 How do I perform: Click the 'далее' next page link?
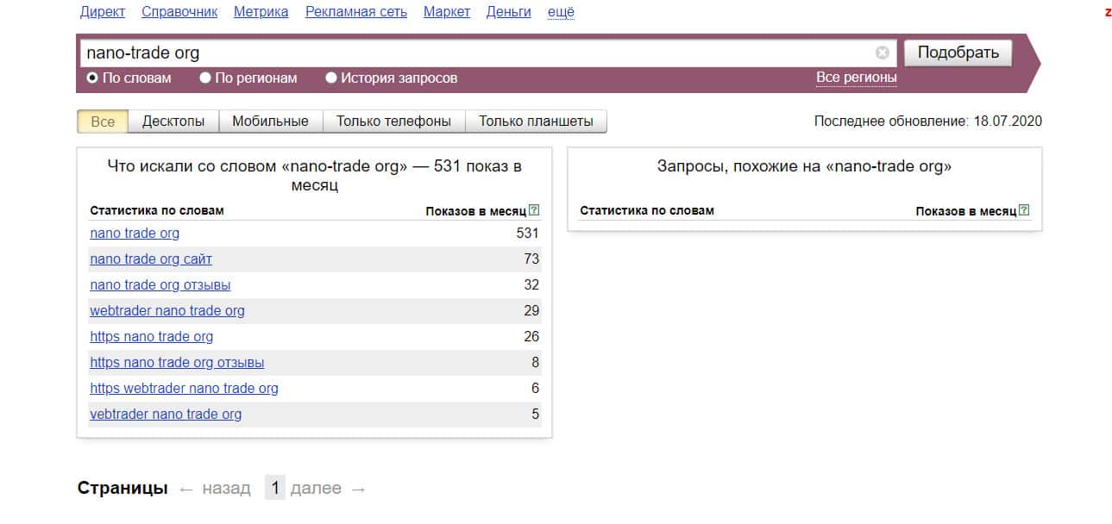pos(316,489)
